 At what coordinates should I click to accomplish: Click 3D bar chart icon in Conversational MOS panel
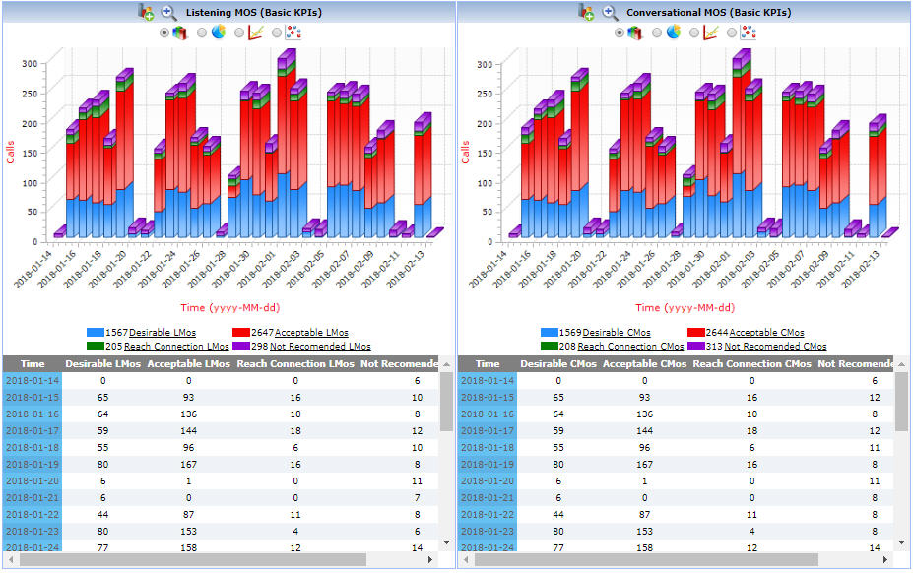[634, 32]
